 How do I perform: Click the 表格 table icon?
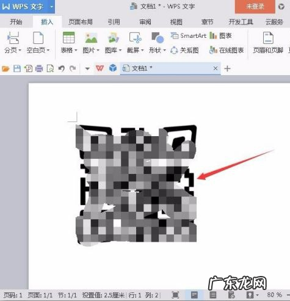pos(69,38)
